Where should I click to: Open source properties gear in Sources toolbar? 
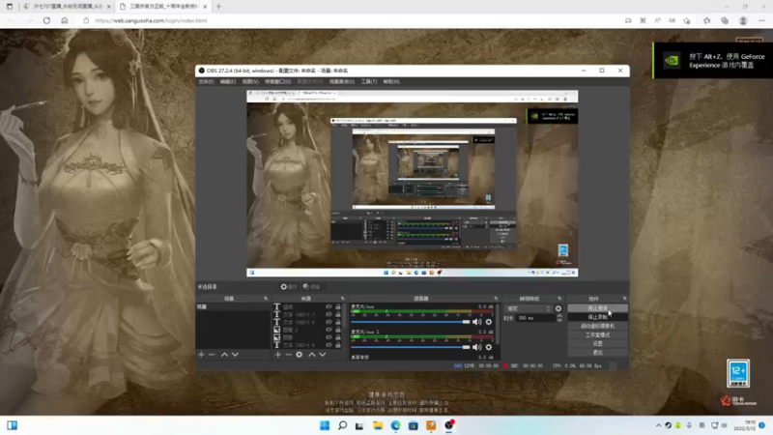[300, 355]
